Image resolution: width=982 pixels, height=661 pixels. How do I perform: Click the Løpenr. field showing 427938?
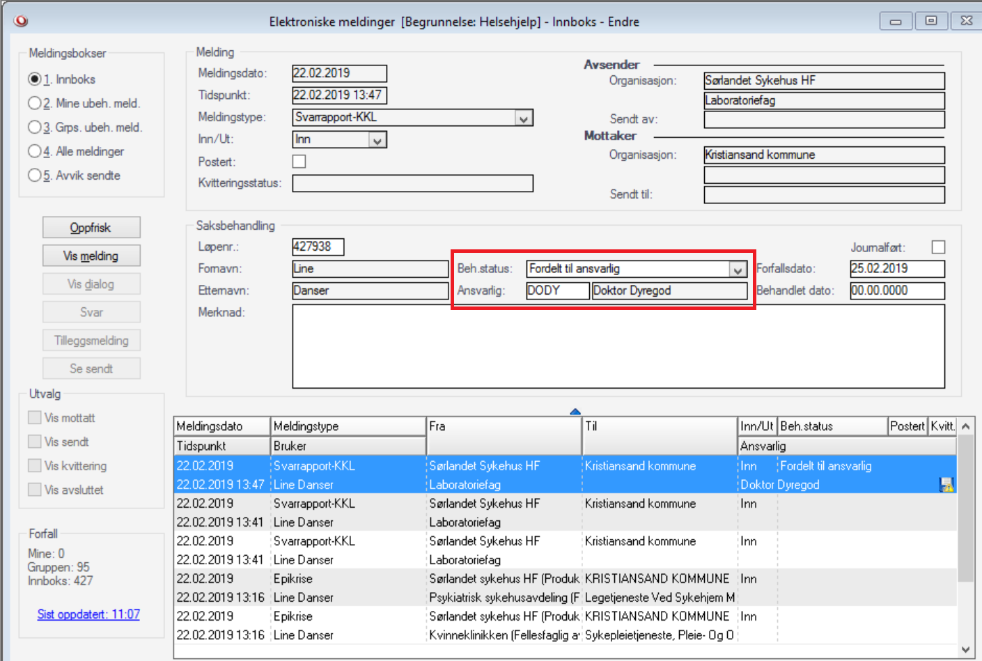click(x=318, y=247)
